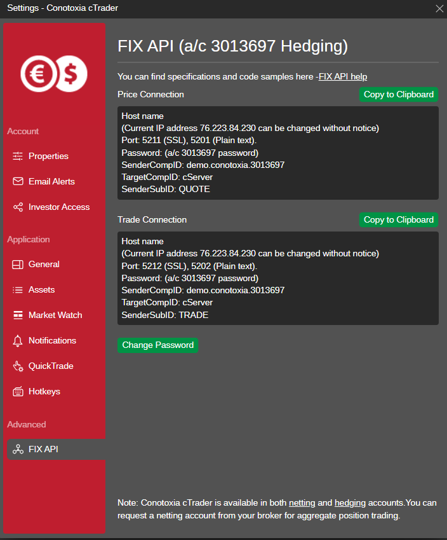The height and width of the screenshot is (540, 447).
Task: Click Price Connection Host name line
Action: 142,116
